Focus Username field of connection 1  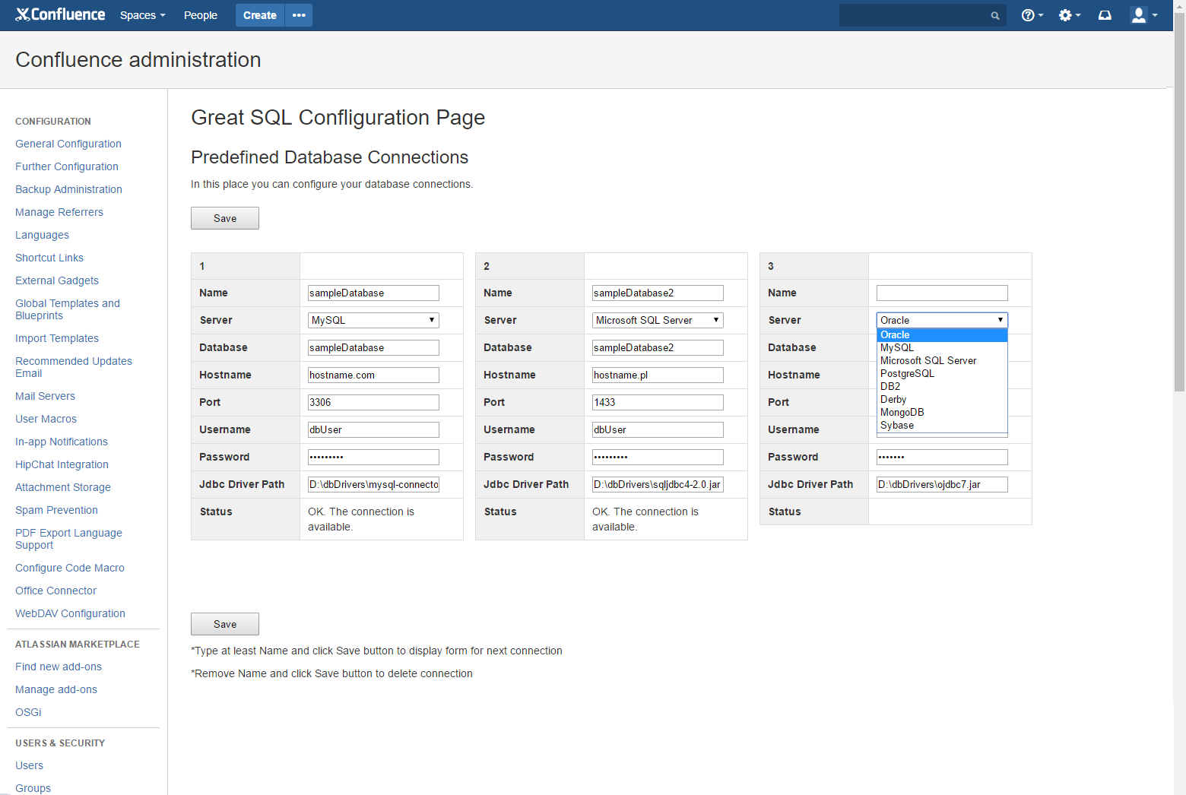(373, 429)
